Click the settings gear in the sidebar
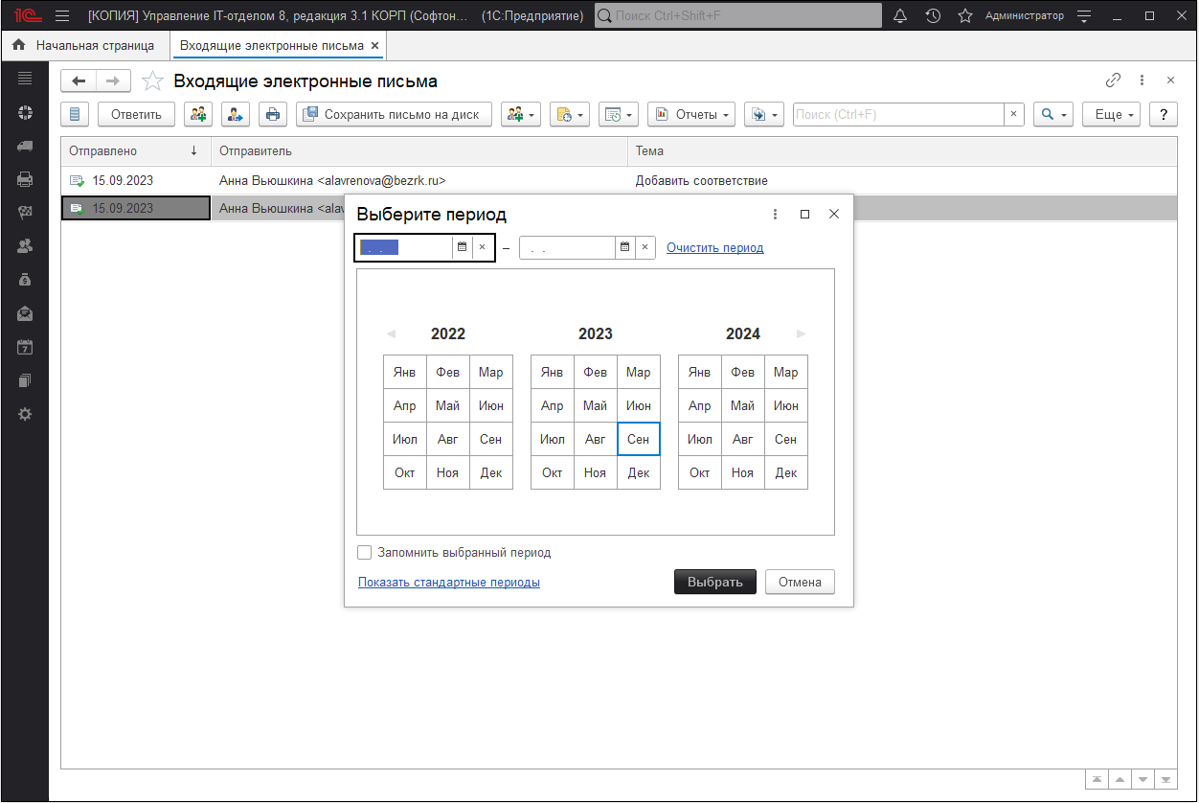 [x=25, y=414]
